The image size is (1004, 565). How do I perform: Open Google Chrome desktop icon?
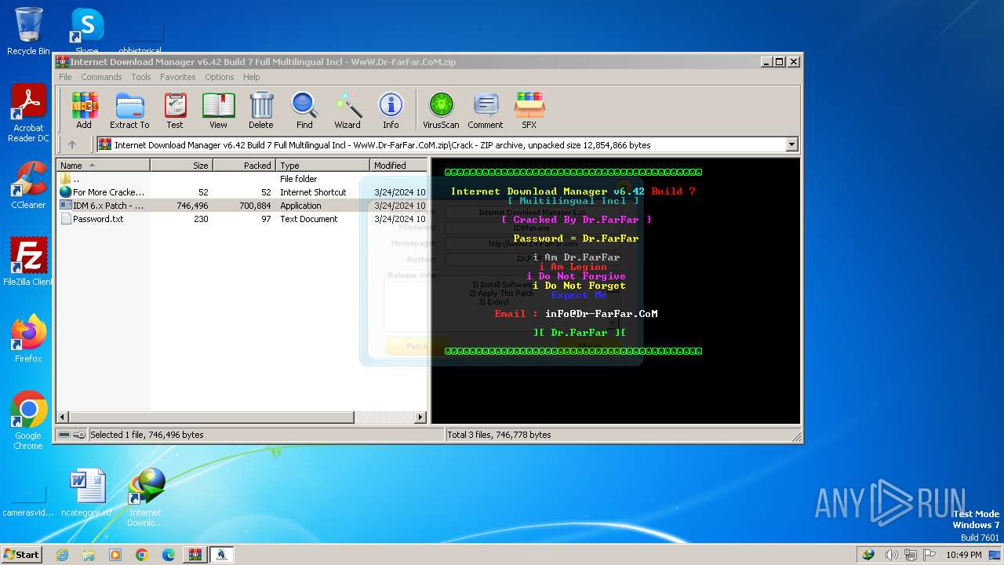28,420
